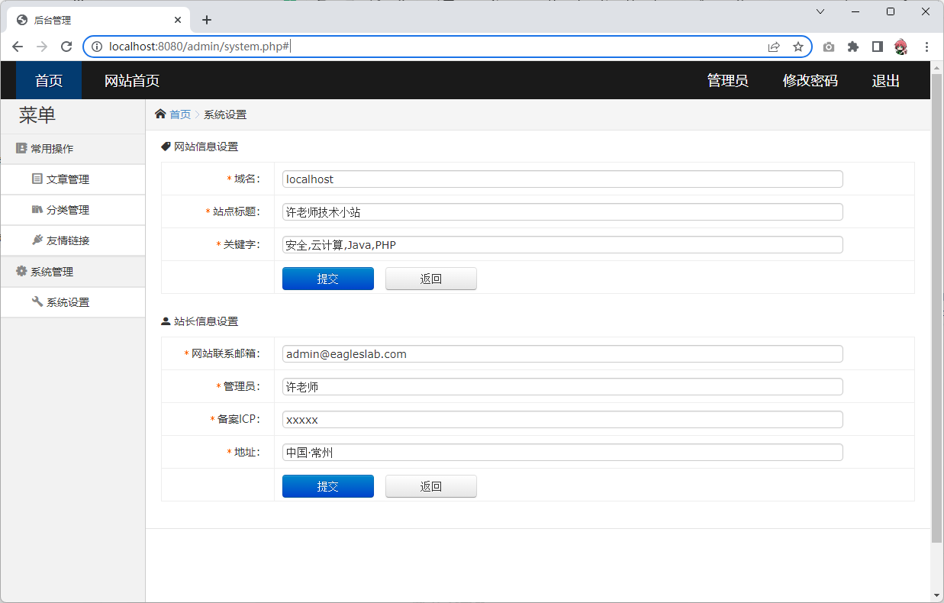The image size is (944, 603).
Task: Open the user profile avatar icon
Action: pos(901,47)
